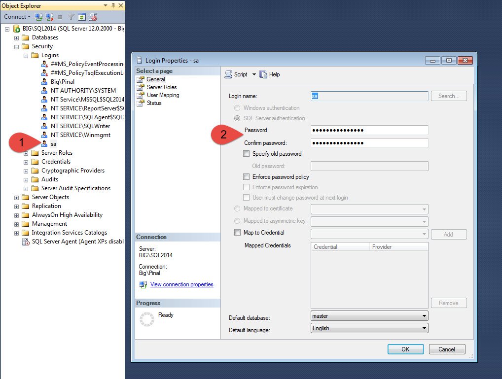
Task: Click the Server Objects folder icon
Action: pyautogui.click(x=25, y=197)
